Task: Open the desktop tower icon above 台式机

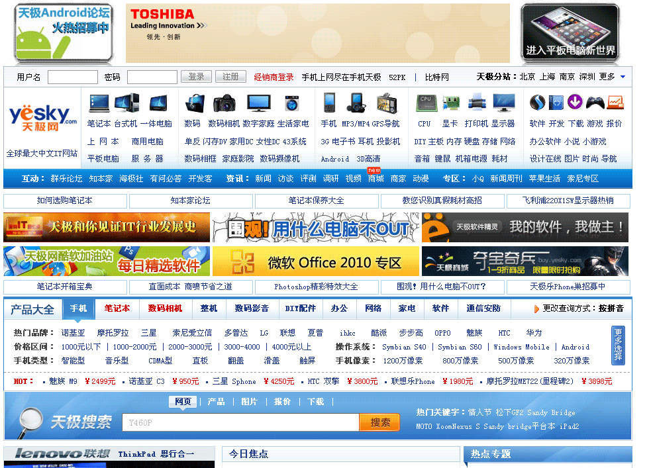Action: [127, 103]
